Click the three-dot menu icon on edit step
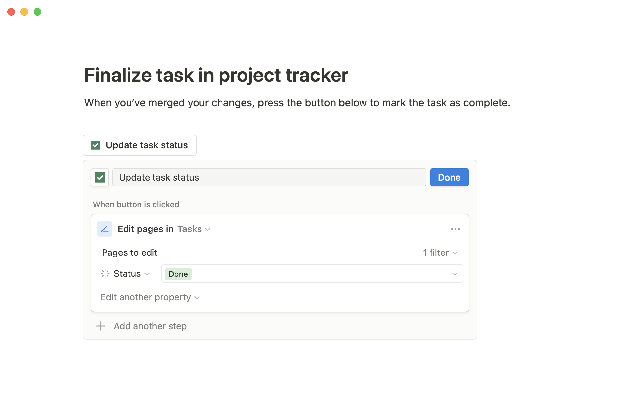The width and height of the screenshot is (631, 394). [x=456, y=229]
